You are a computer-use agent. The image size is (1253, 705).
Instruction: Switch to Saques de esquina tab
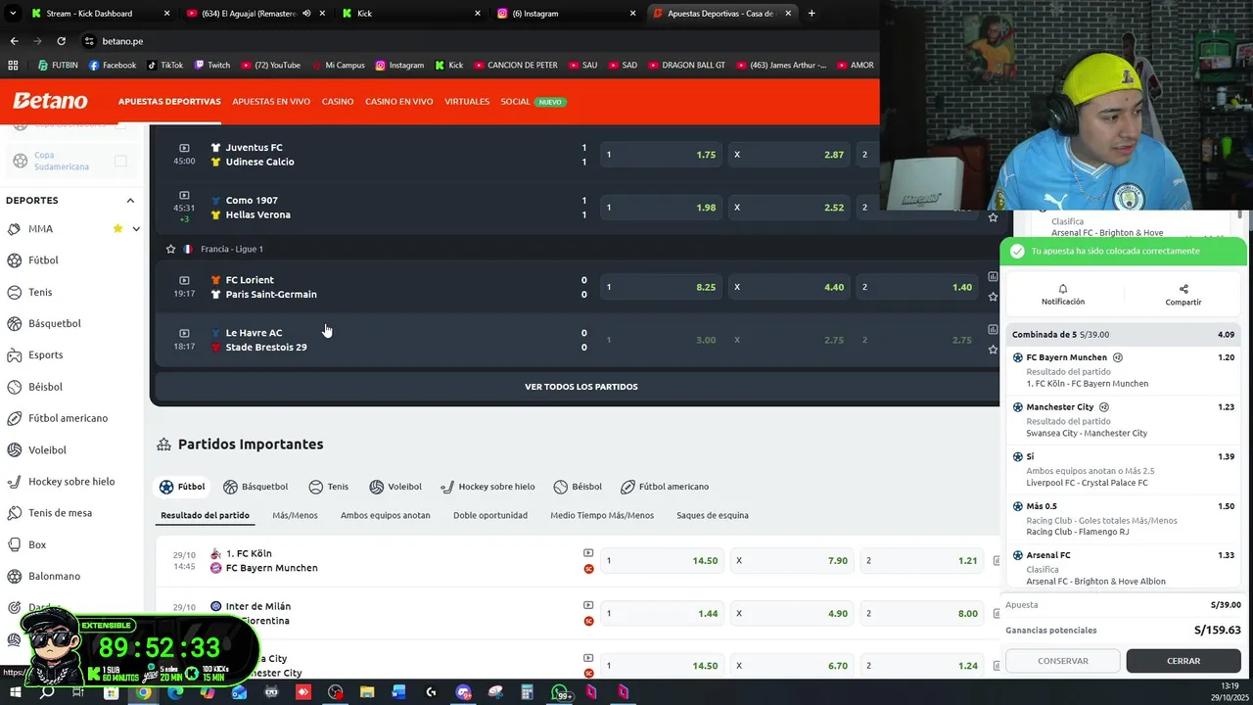tap(713, 515)
